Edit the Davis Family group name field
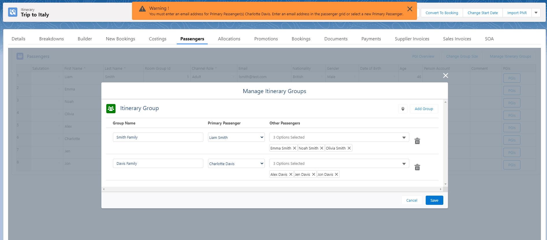Screen dimensions: 547x240 point(158,163)
